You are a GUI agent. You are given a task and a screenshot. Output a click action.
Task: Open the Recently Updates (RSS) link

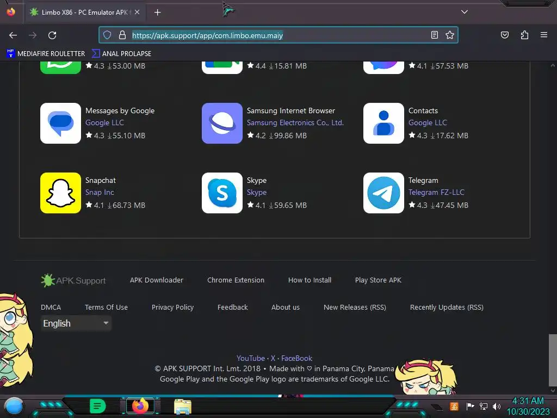[447, 307]
